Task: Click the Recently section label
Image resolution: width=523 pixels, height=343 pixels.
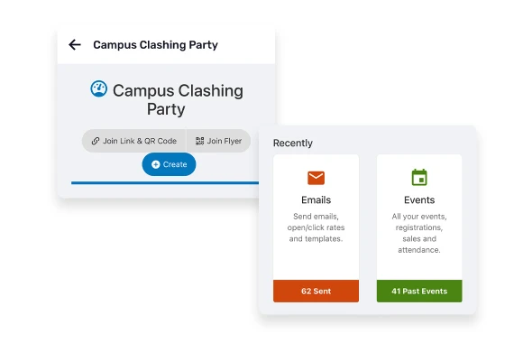Action: click(x=293, y=143)
